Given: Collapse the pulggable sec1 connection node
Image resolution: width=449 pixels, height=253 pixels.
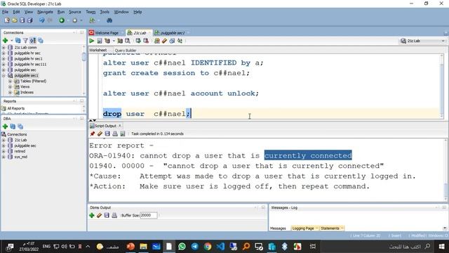Looking at the screenshot, I should tap(4, 75).
